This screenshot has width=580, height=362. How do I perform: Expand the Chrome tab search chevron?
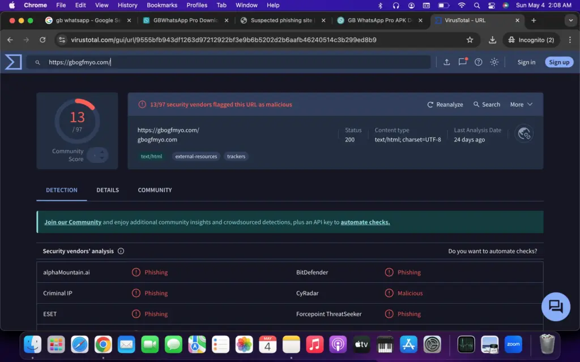pyautogui.click(x=570, y=20)
